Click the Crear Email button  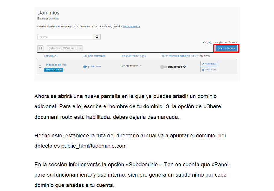209,69
